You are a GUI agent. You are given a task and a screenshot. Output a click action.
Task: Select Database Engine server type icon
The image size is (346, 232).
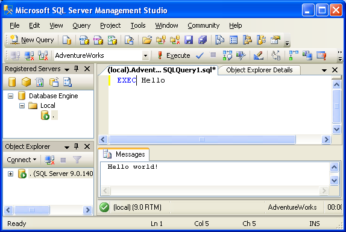click(12, 82)
